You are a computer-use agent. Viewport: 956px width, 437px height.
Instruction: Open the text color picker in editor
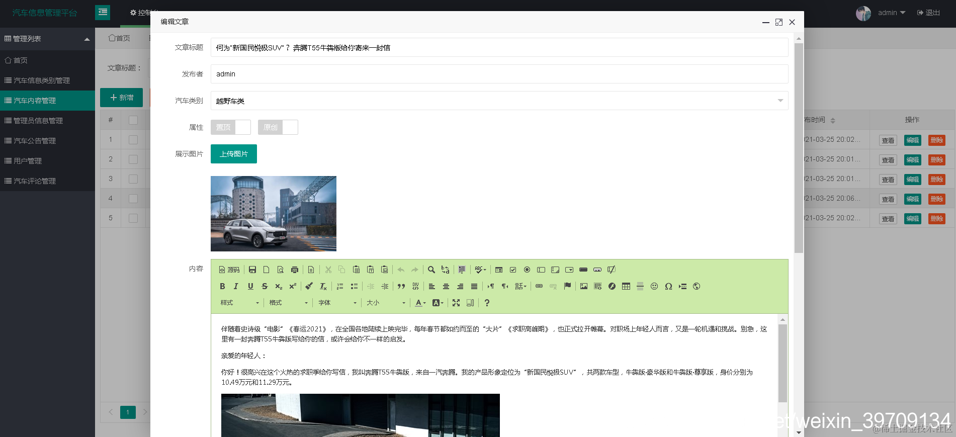pos(420,303)
